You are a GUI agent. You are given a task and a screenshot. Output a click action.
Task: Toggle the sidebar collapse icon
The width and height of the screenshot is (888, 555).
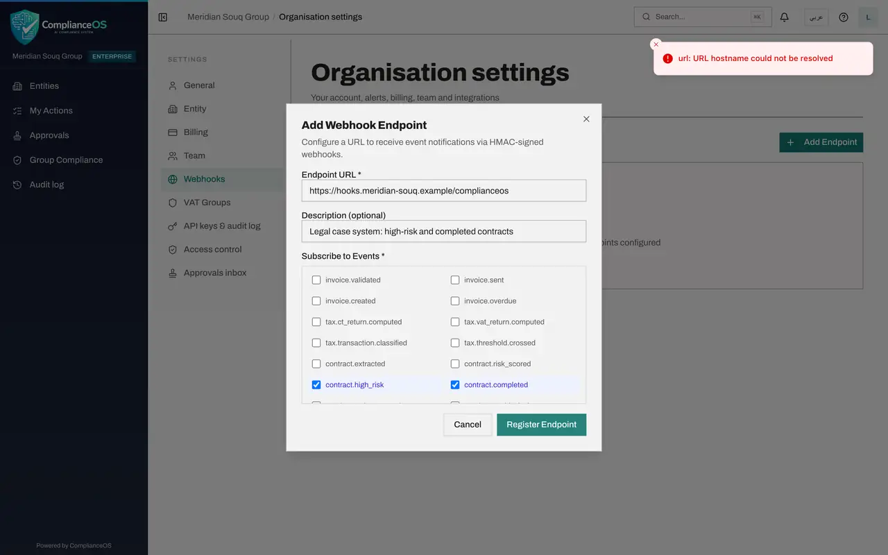pyautogui.click(x=163, y=17)
